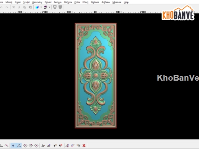Click the red X cancel icon in bottom toolbar

point(84,146)
